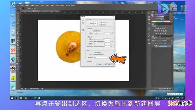Select the Pen tool in Photoshop toolbar
Viewport: 195px width, 110px height.
[18, 48]
